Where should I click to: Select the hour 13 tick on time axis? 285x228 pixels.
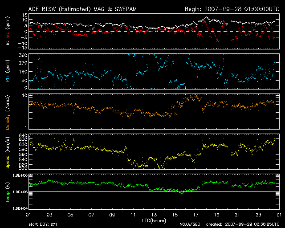tap(154, 215)
